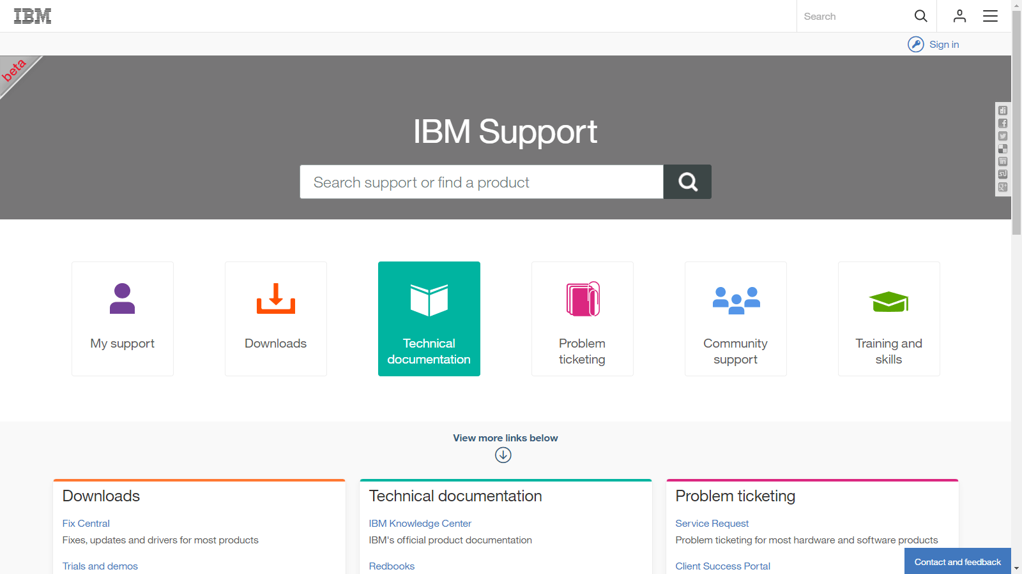
Task: Open the Technical documentation tile label
Action: pos(429,351)
